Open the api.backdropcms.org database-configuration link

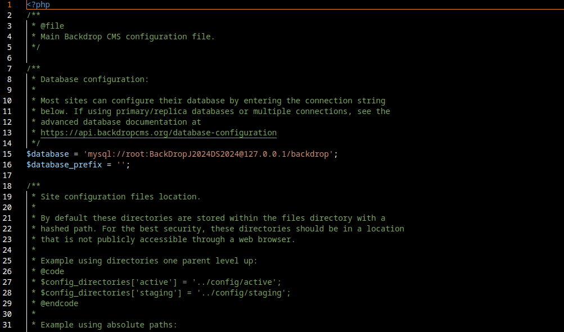pos(158,133)
